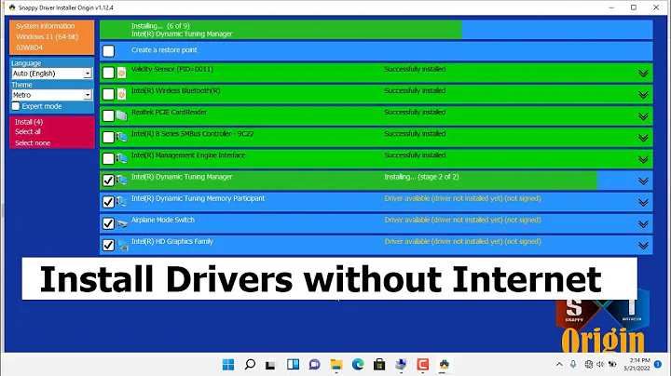The image size is (671, 376).
Task: Click the Installing stage 2 of 2 status text
Action: (x=421, y=177)
